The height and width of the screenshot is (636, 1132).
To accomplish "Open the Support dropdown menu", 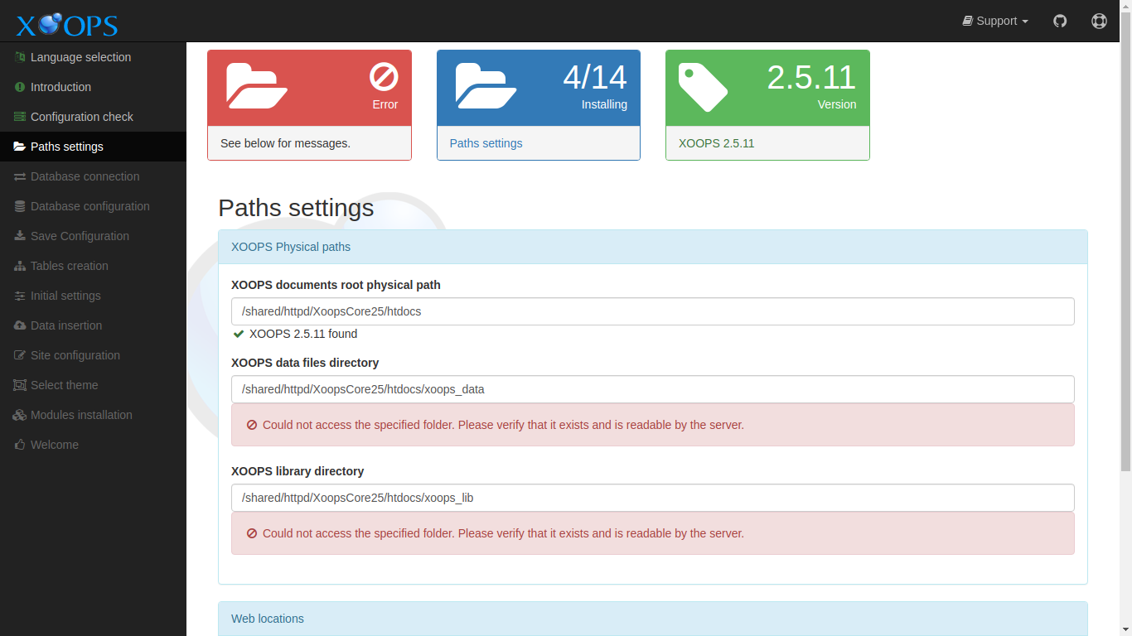I will pyautogui.click(x=994, y=21).
